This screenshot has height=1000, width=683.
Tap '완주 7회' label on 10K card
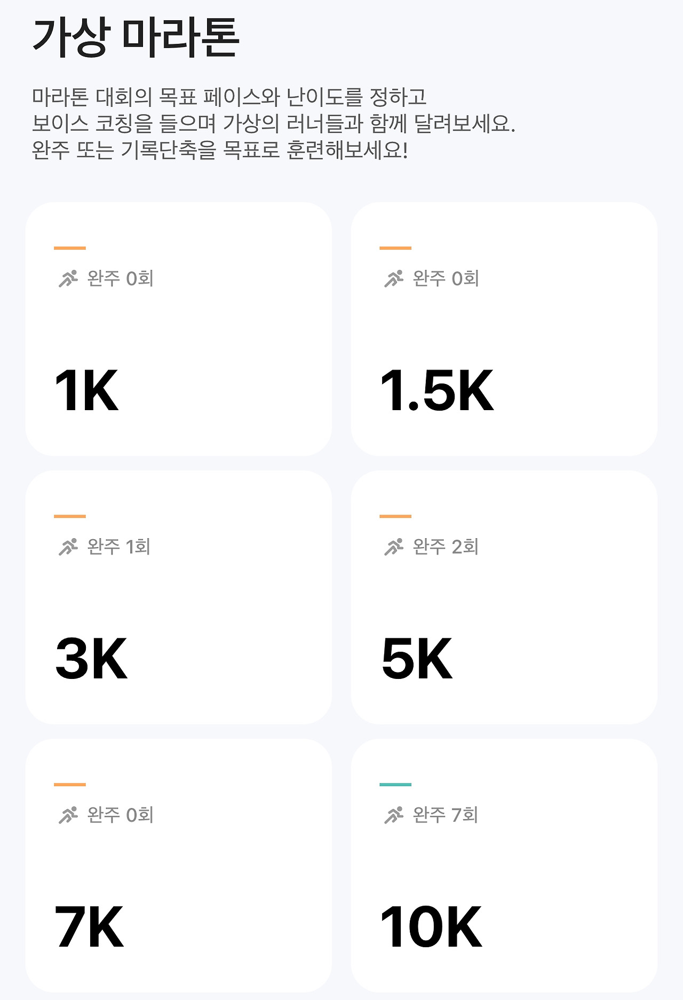pyautogui.click(x=445, y=815)
